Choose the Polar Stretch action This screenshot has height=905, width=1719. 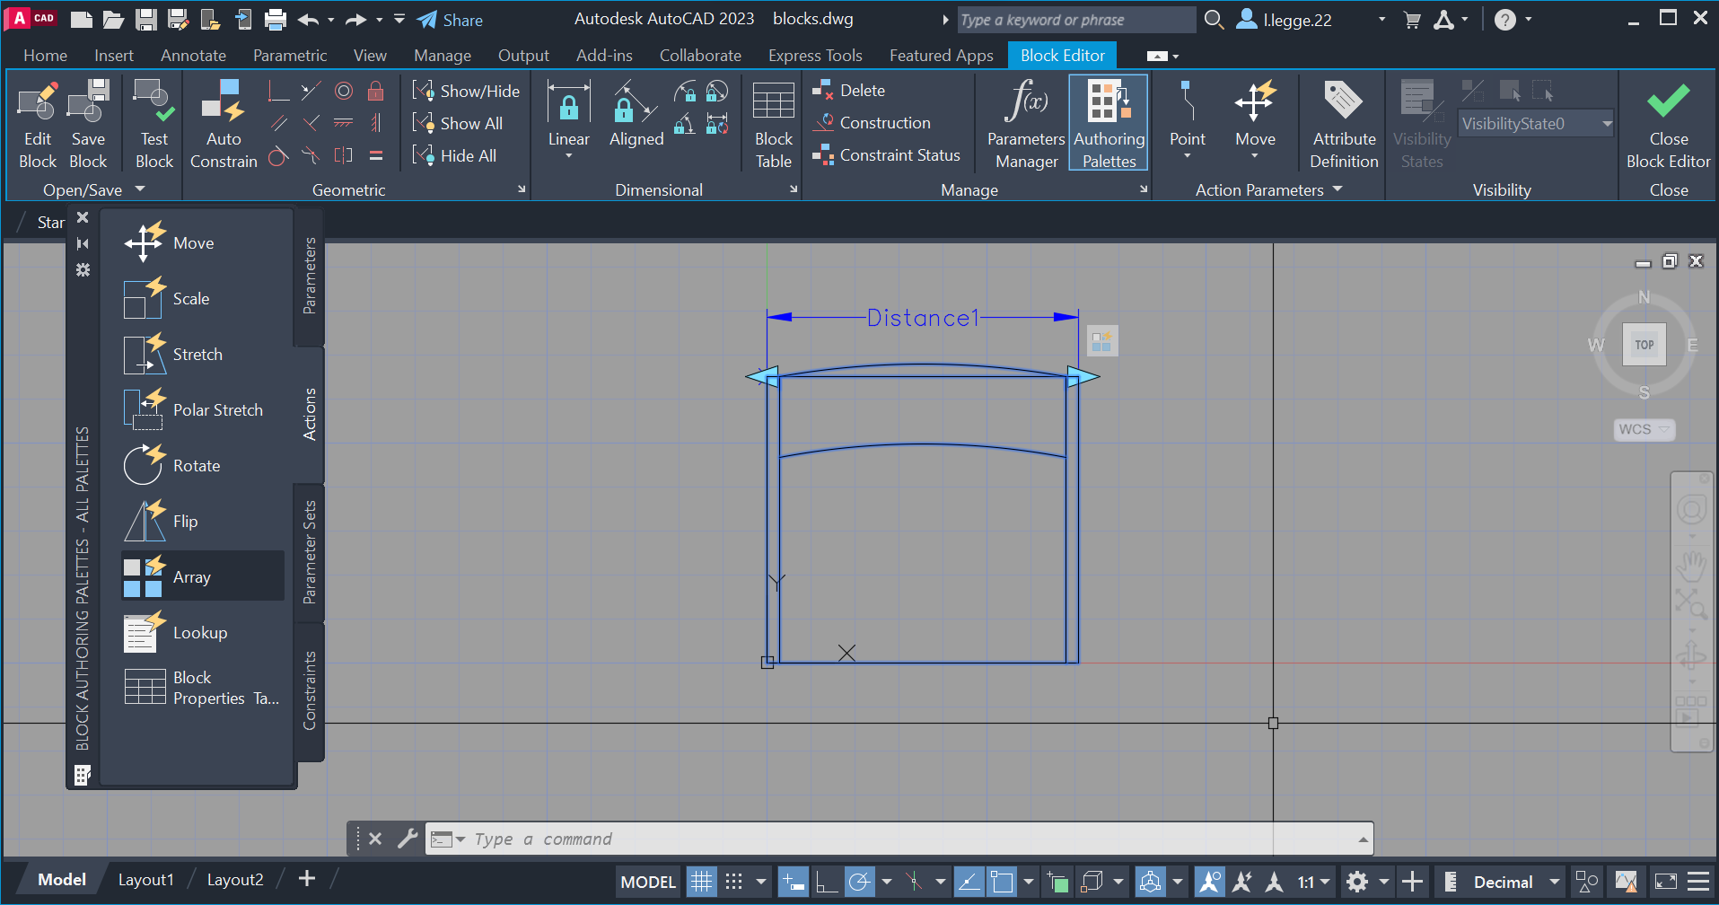click(204, 410)
